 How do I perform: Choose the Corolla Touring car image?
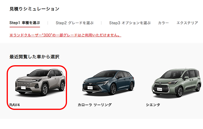click(x=108, y=83)
